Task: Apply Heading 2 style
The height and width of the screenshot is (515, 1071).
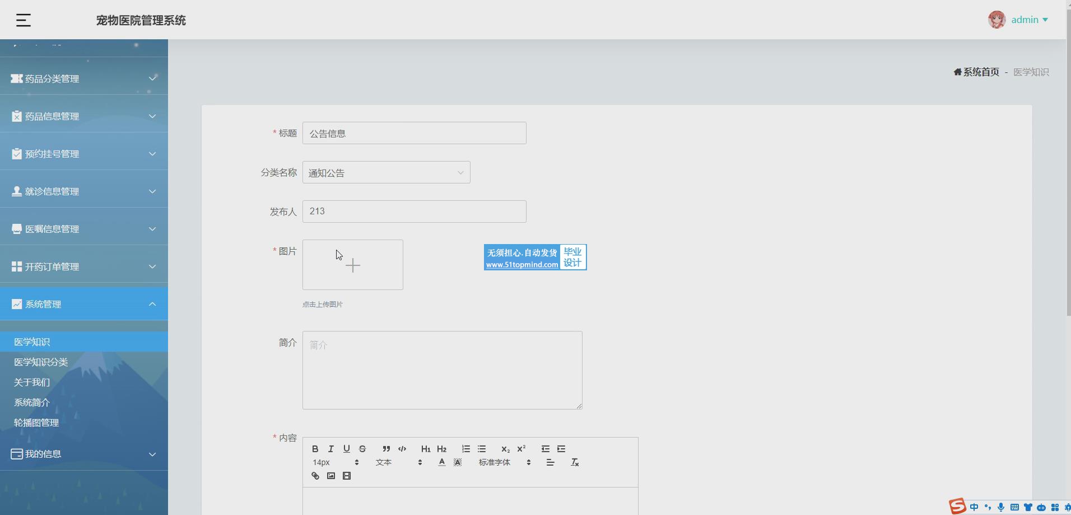Action: 442,449
